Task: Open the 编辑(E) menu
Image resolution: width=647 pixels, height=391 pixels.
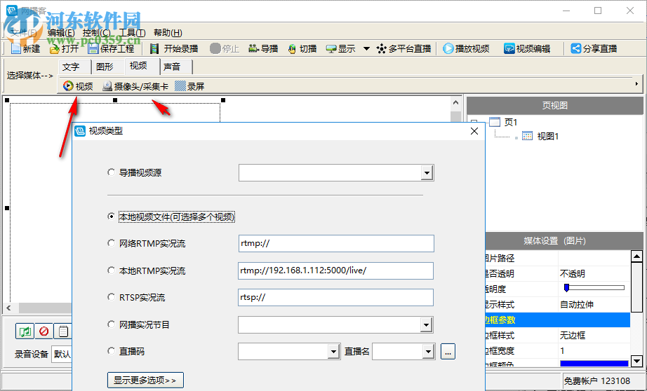Action: tap(61, 33)
